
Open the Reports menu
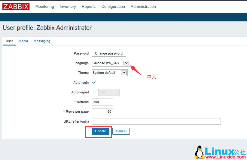point(89,6)
